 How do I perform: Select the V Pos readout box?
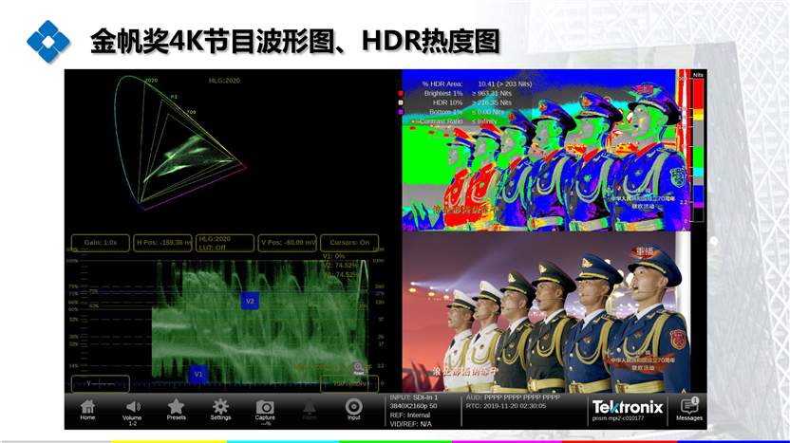pos(287,242)
